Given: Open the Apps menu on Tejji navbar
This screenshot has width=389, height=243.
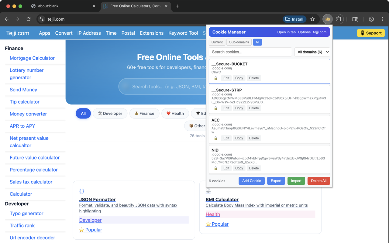Looking at the screenshot, I should [x=45, y=33].
